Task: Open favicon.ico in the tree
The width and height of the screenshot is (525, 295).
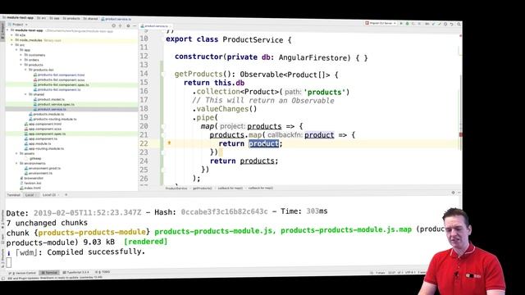Action: pyautogui.click(x=30, y=183)
